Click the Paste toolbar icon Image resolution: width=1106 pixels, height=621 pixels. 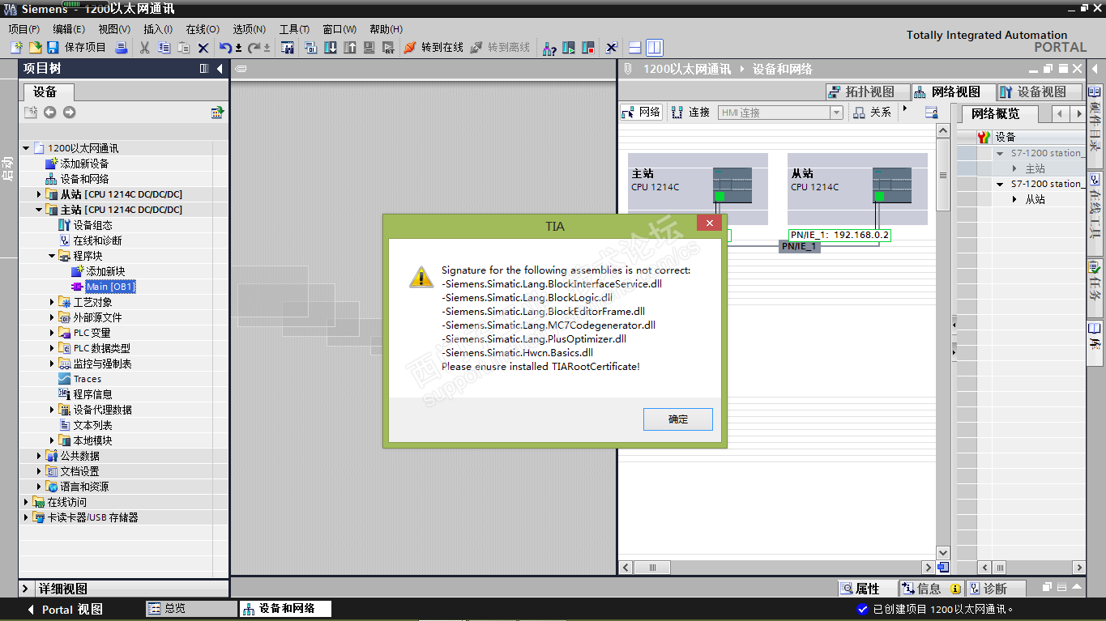184,48
